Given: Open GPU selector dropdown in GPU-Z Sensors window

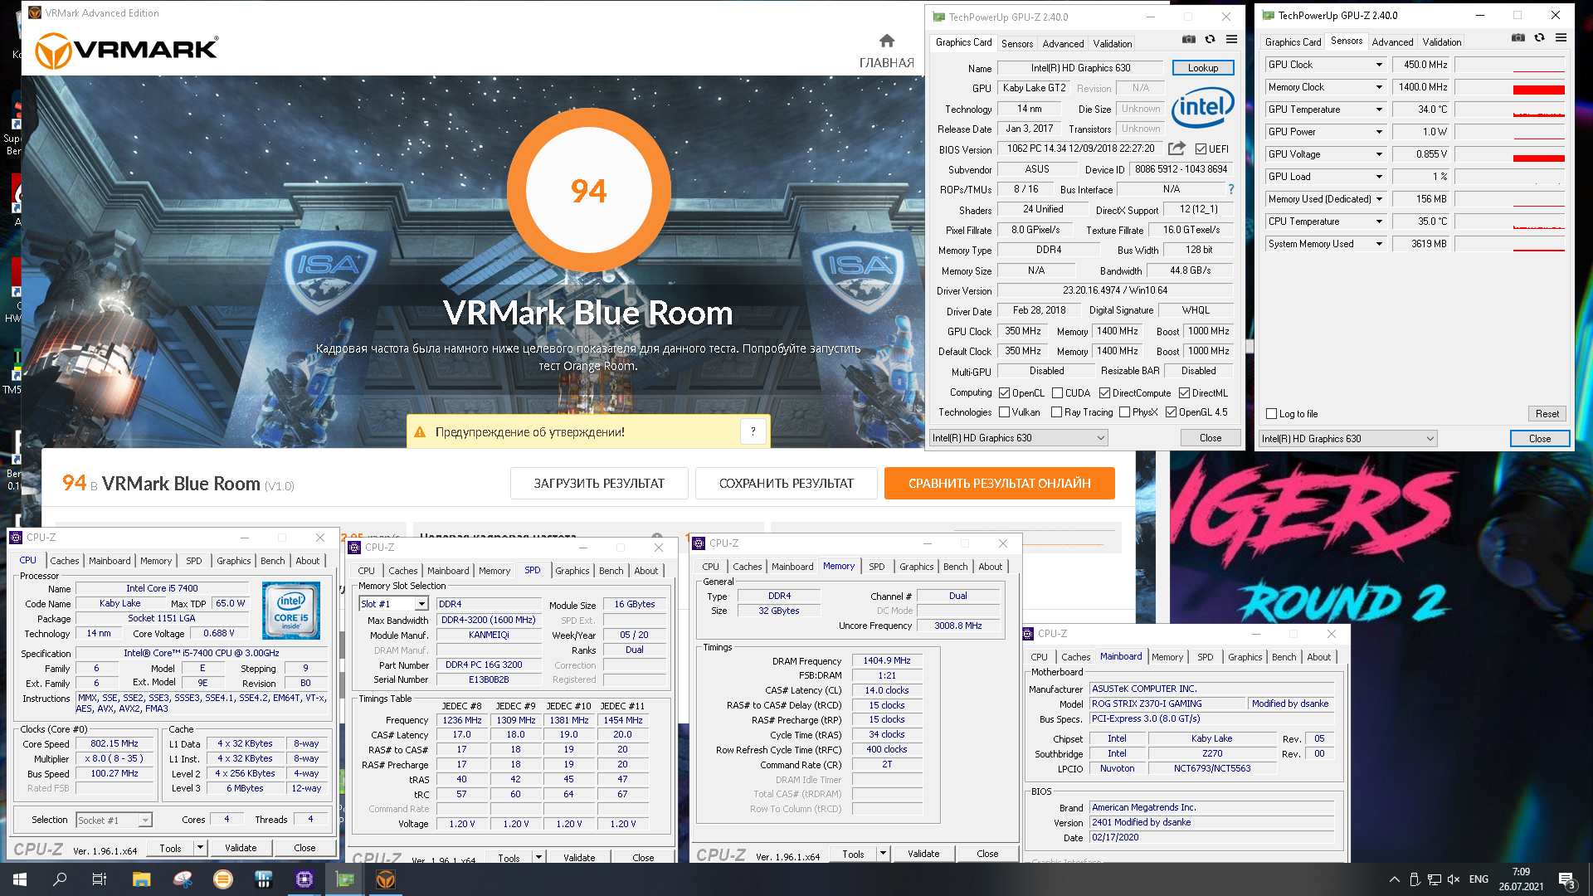Looking at the screenshot, I should (1347, 439).
